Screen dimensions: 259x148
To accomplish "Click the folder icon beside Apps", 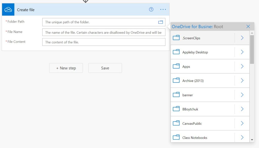I will point(176,66).
